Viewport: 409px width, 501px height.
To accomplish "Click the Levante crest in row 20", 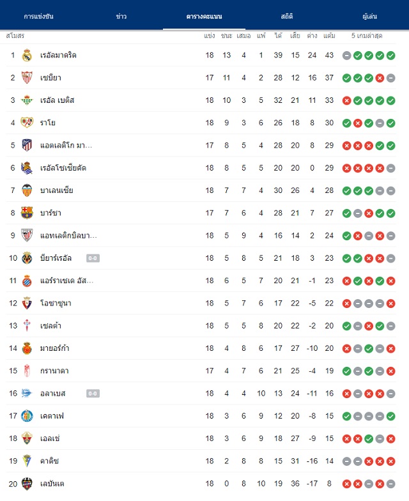I will click(x=27, y=483).
